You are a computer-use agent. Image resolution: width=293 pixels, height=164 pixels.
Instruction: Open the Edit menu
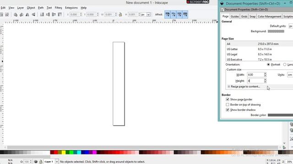click(x=3, y=8)
